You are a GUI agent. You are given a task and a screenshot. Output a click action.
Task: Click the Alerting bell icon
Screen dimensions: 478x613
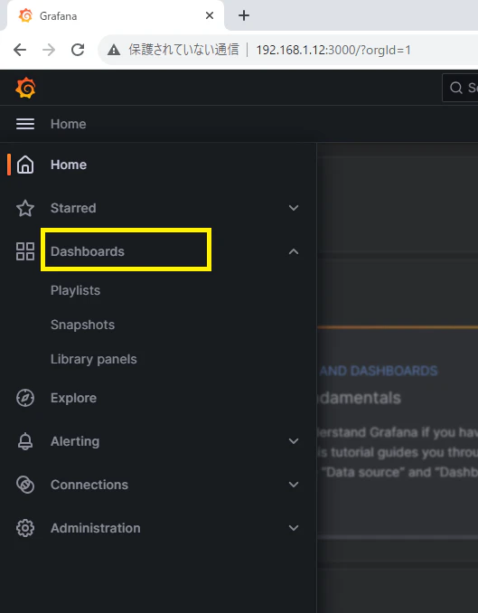[x=25, y=441]
